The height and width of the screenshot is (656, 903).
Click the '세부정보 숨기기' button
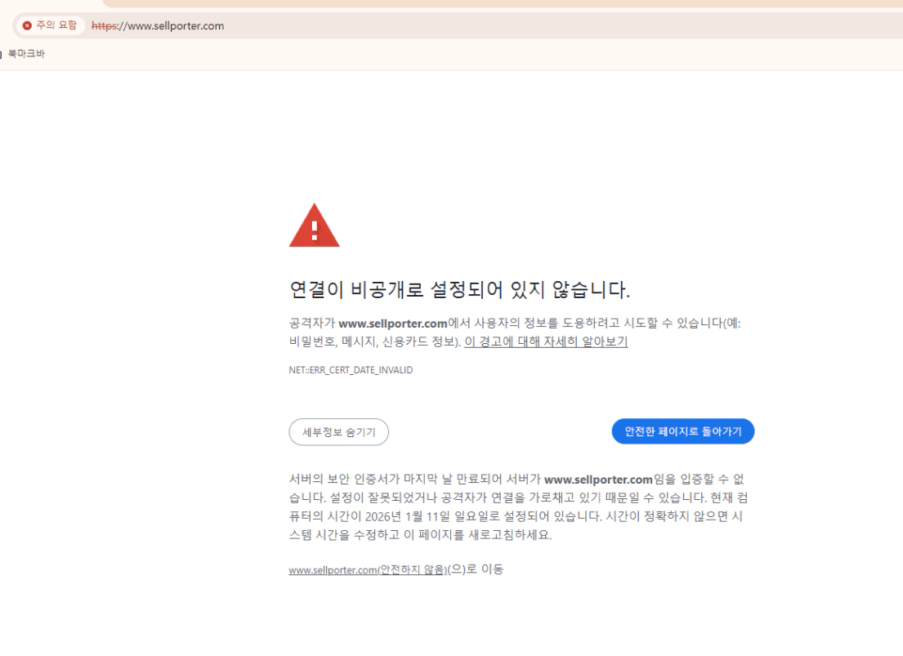tap(338, 432)
